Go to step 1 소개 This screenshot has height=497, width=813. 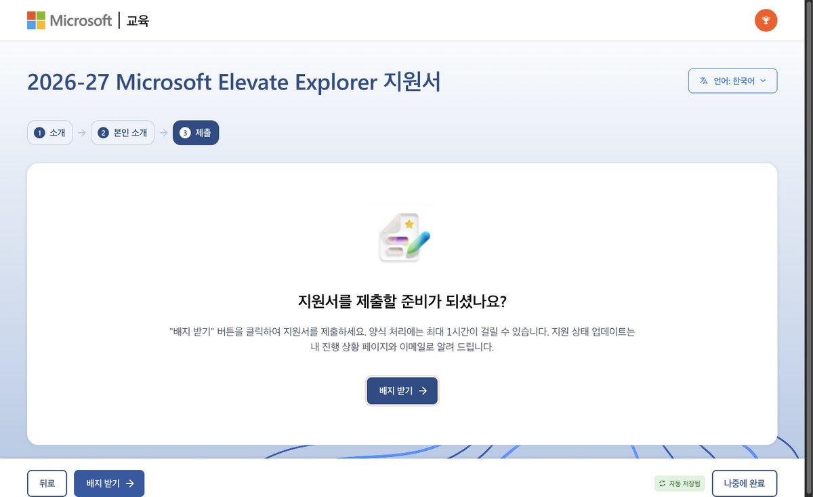point(49,133)
